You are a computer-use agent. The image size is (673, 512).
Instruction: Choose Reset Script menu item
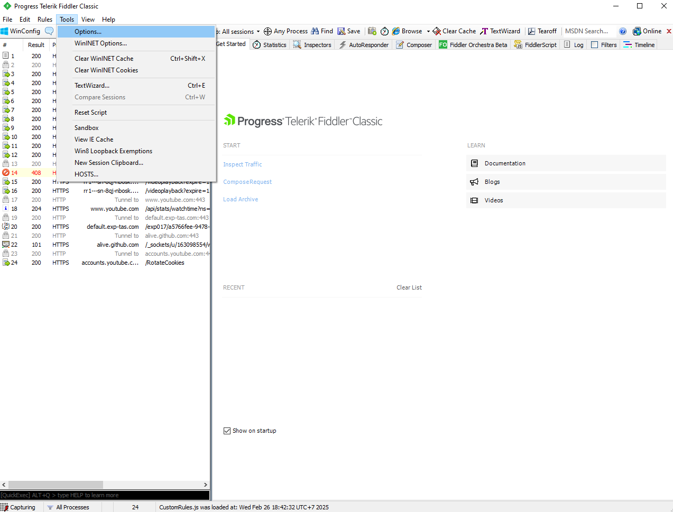click(x=136, y=113)
